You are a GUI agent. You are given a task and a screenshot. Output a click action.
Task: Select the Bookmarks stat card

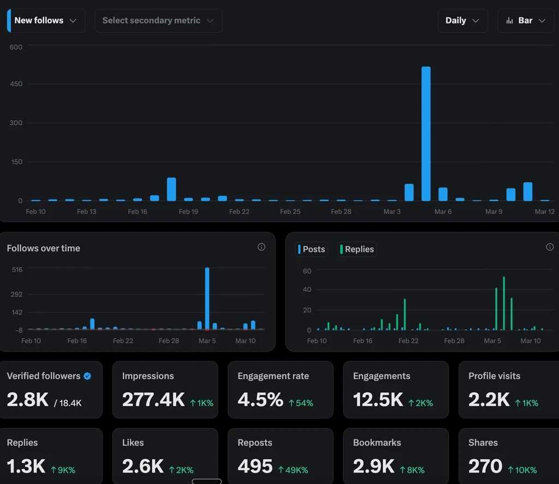[x=396, y=456]
